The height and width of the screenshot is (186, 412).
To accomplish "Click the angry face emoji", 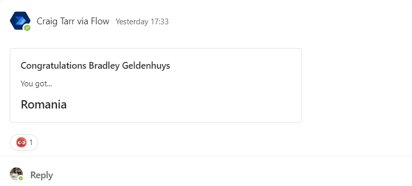I will click(x=21, y=143).
